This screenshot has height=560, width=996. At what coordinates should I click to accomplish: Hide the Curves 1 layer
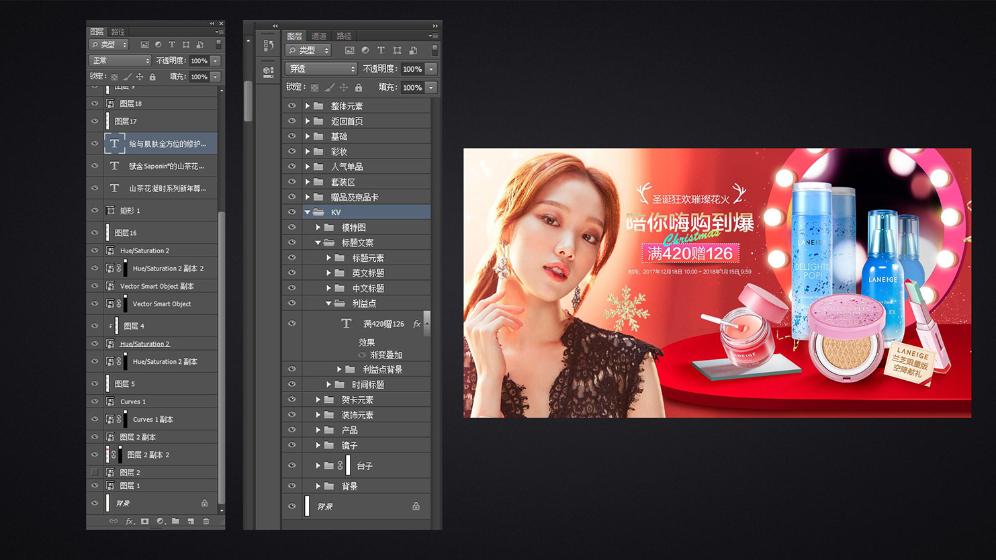tap(95, 402)
